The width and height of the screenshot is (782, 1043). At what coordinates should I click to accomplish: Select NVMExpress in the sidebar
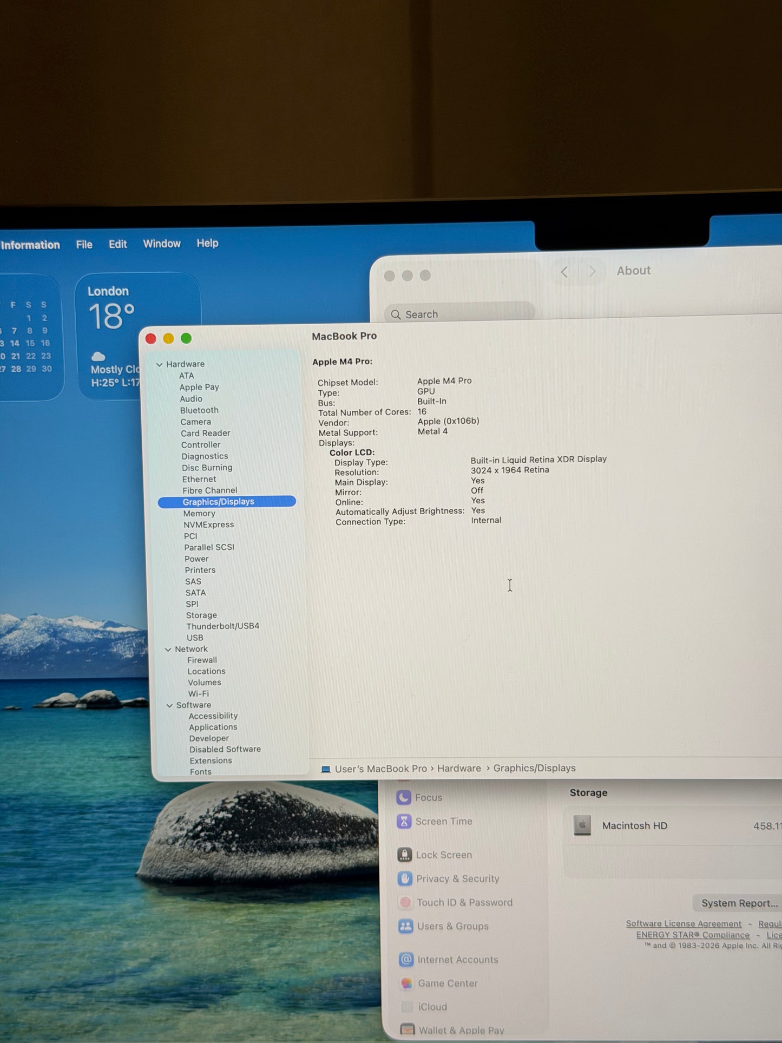[208, 525]
